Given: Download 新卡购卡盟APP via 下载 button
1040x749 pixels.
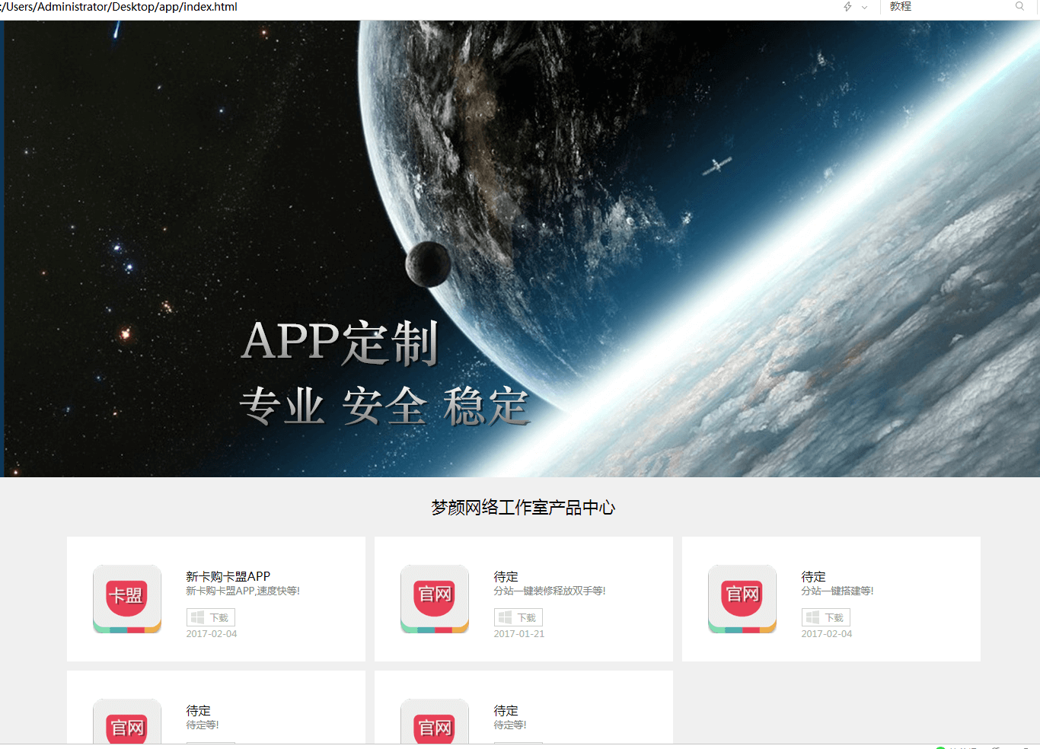Looking at the screenshot, I should pos(211,617).
